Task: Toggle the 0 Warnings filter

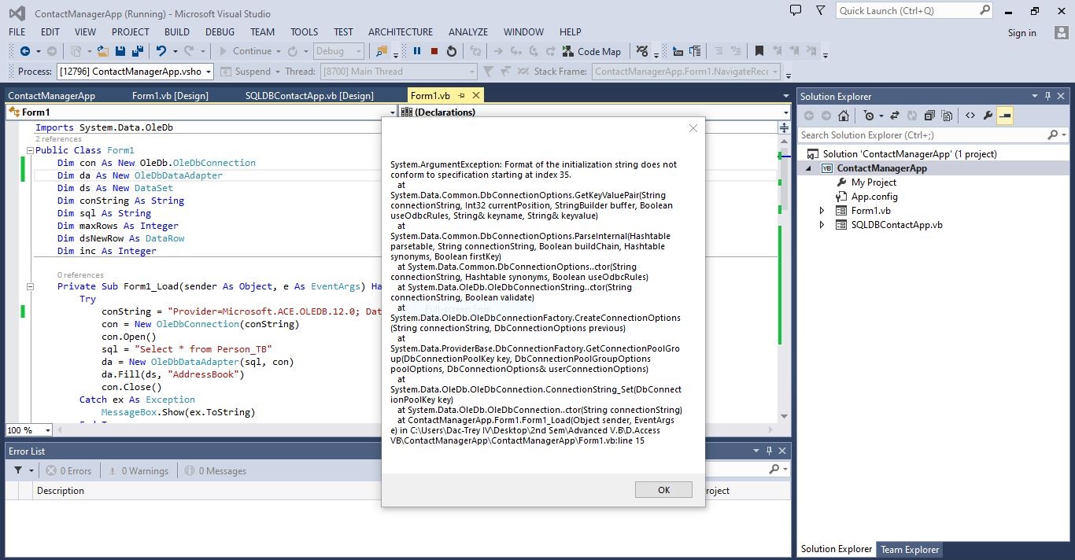Action: pos(137,470)
